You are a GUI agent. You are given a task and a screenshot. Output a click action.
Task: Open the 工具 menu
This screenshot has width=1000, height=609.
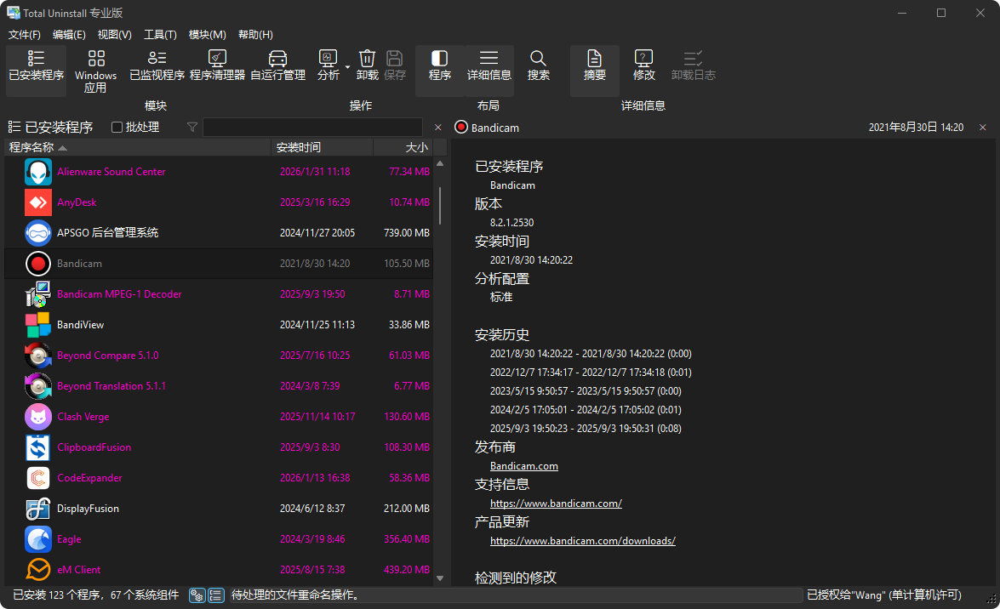(x=160, y=34)
